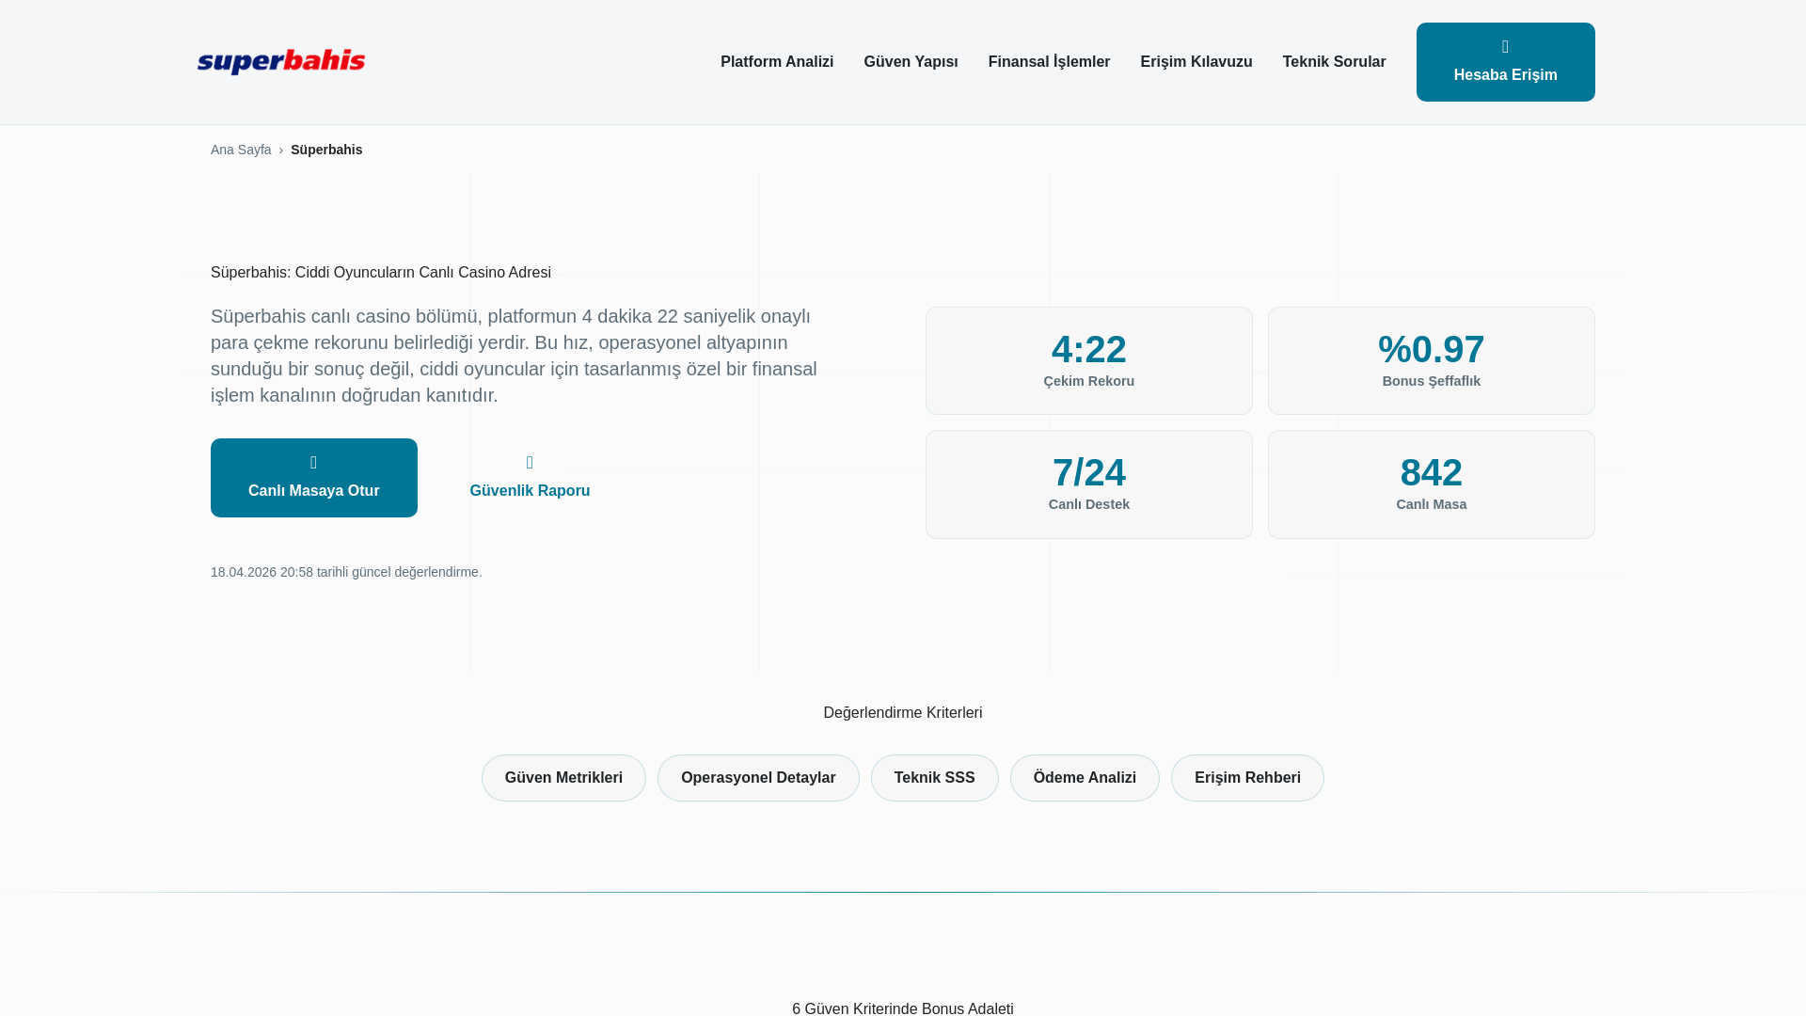Viewport: 1806px width, 1016px height.
Task: Open the Güvenlik Raporu link
Action: point(530,478)
